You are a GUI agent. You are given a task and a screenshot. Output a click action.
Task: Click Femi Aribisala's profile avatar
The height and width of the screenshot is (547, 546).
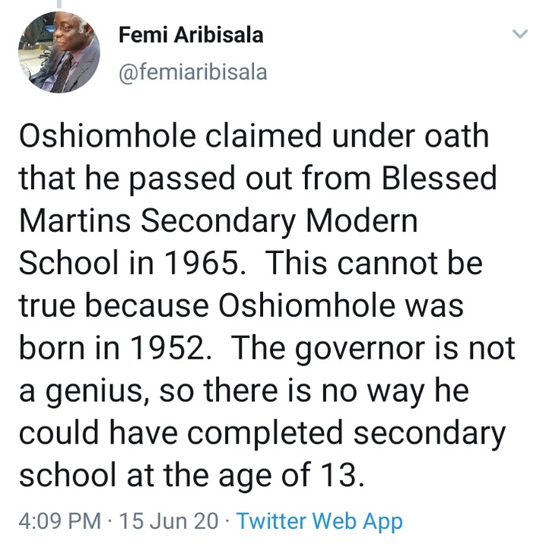pos(58,52)
